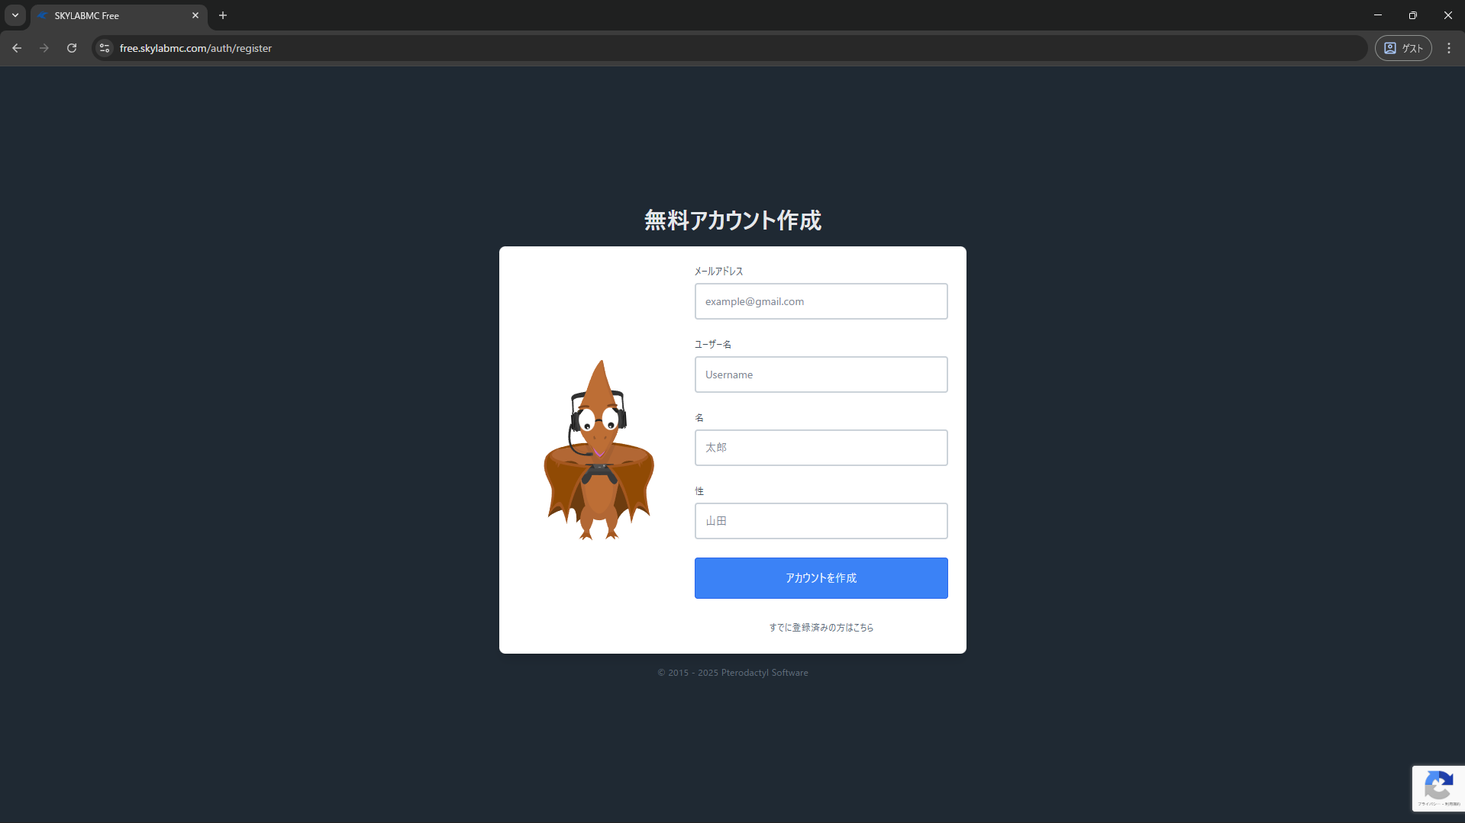Click the browser forward arrow
The width and height of the screenshot is (1465, 823).
(44, 48)
